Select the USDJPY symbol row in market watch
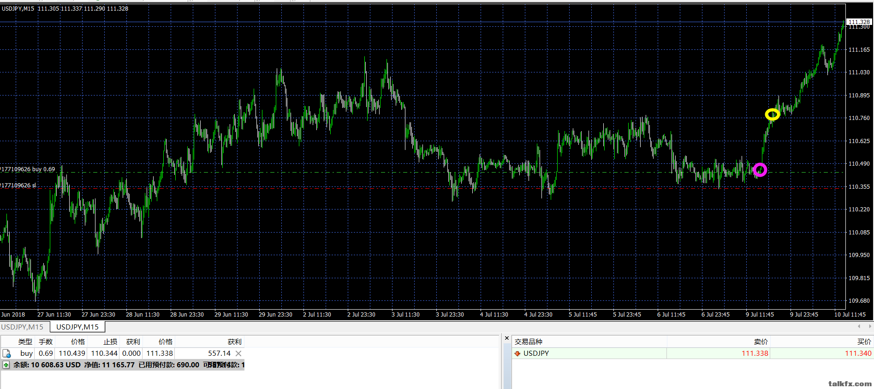Image resolution: width=874 pixels, height=389 pixels. [692, 353]
